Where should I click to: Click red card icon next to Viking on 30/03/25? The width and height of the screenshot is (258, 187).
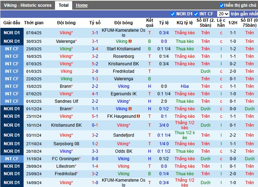tap(130, 41)
